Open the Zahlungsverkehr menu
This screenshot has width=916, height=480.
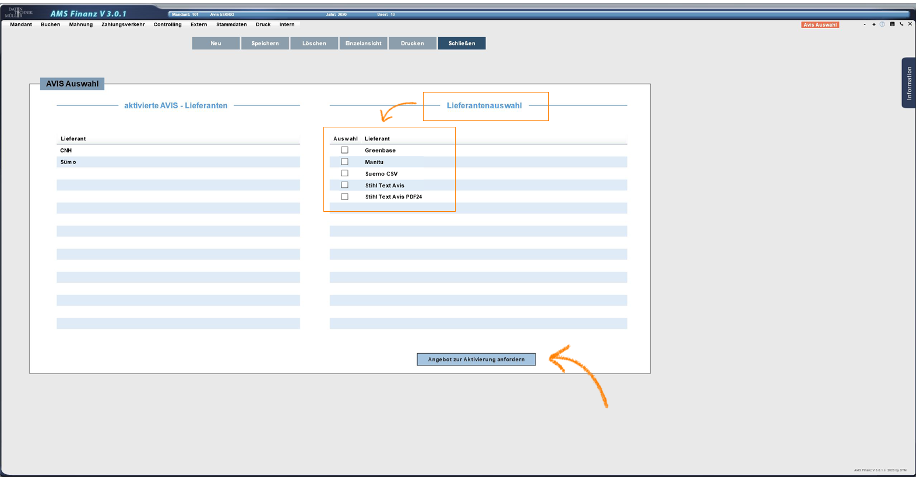pyautogui.click(x=123, y=24)
